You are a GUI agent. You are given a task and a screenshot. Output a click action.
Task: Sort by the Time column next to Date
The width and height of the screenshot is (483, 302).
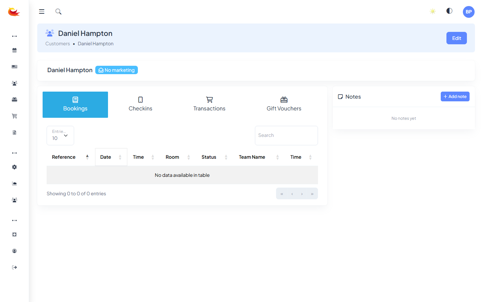pos(144,157)
